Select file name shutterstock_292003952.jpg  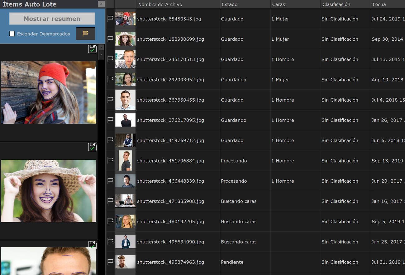pyautogui.click(x=171, y=80)
